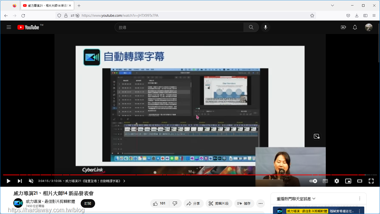
Task: Toggle theater mode view
Action: [x=360, y=181]
